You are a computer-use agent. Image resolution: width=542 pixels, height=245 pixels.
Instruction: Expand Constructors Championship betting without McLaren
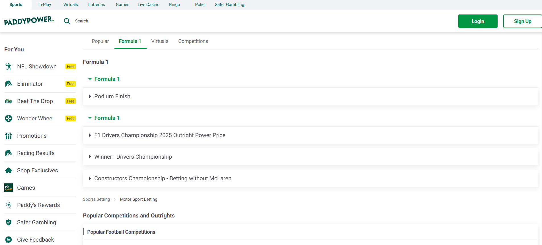tap(163, 178)
